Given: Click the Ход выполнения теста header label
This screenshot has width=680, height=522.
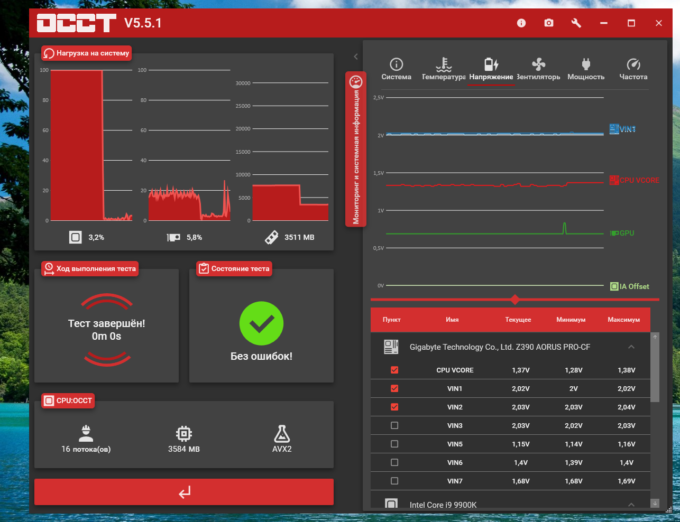Looking at the screenshot, I should click(90, 268).
